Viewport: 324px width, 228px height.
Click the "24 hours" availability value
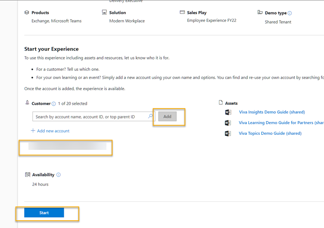coord(40,184)
